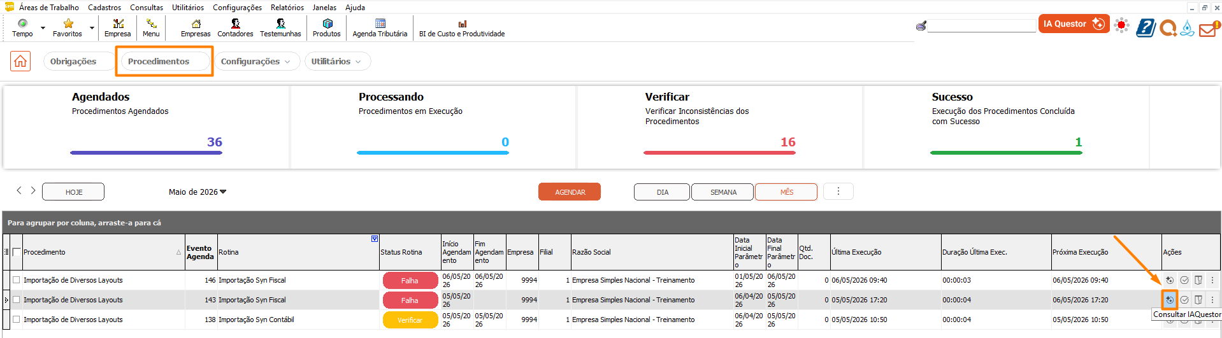Open the Janelas menu

324,8
